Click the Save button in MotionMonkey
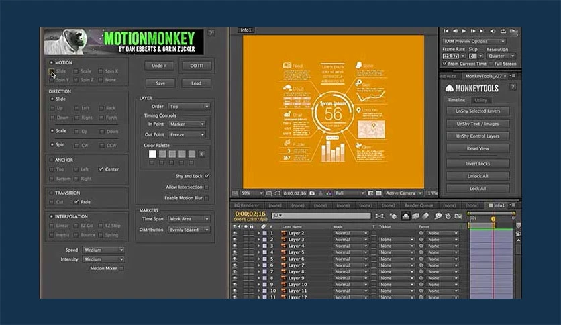Image resolution: width=561 pixels, height=325 pixels. (x=160, y=83)
